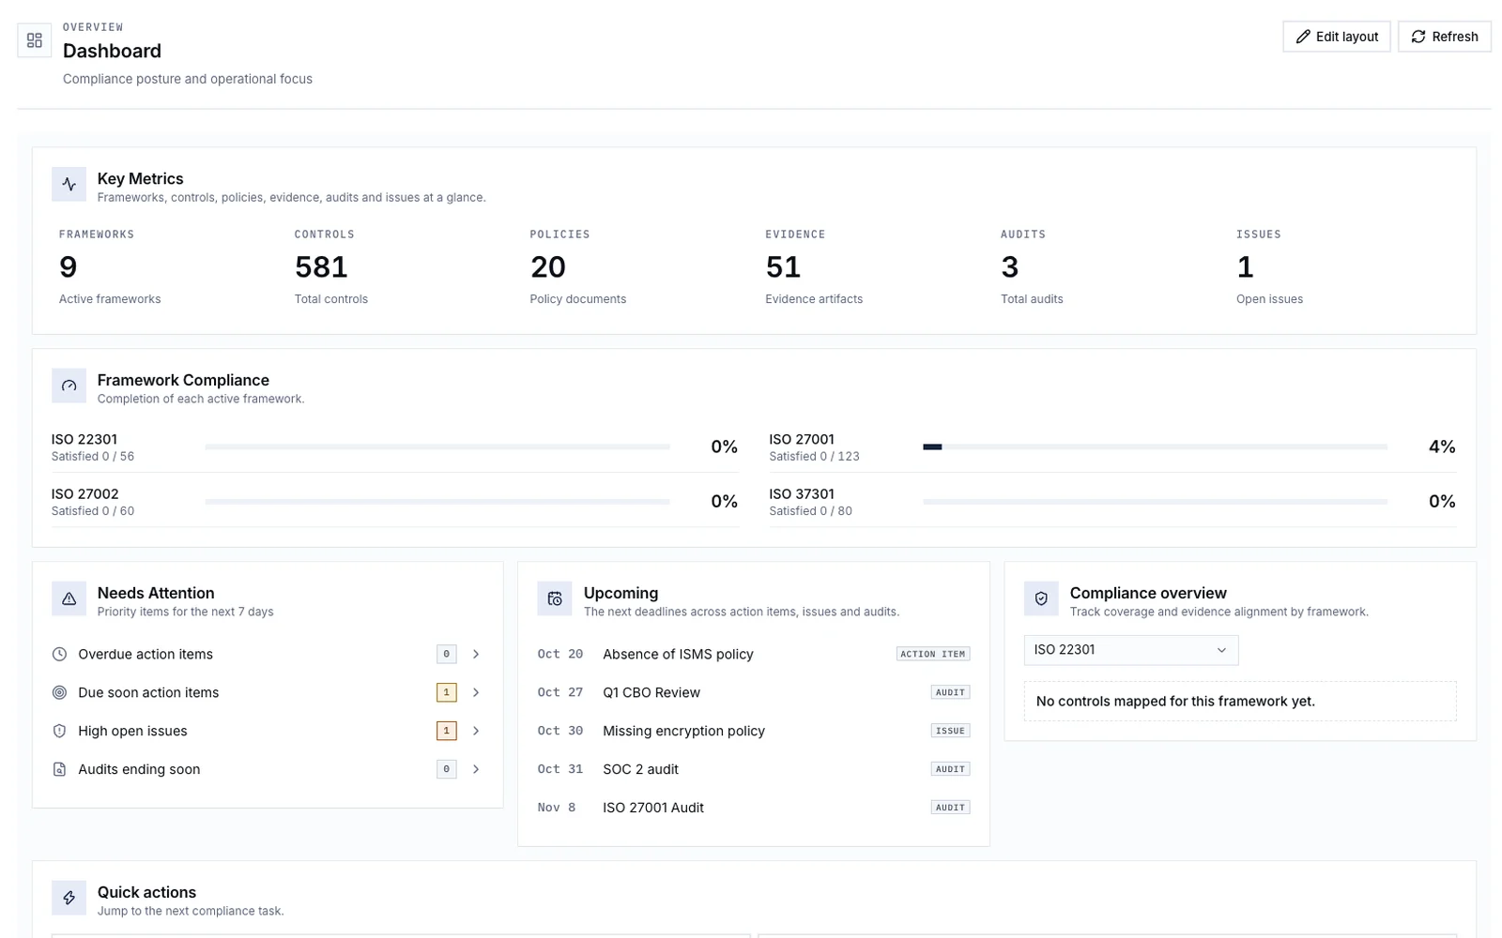
Task: Click the Needs Attention warning triangle icon
Action: click(x=69, y=598)
